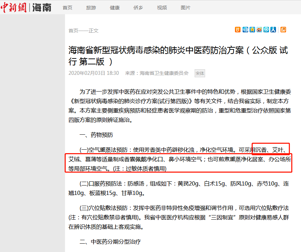Click the text (二)口服药预防法
Viewport: 301px width, 252px height.
click(101, 183)
